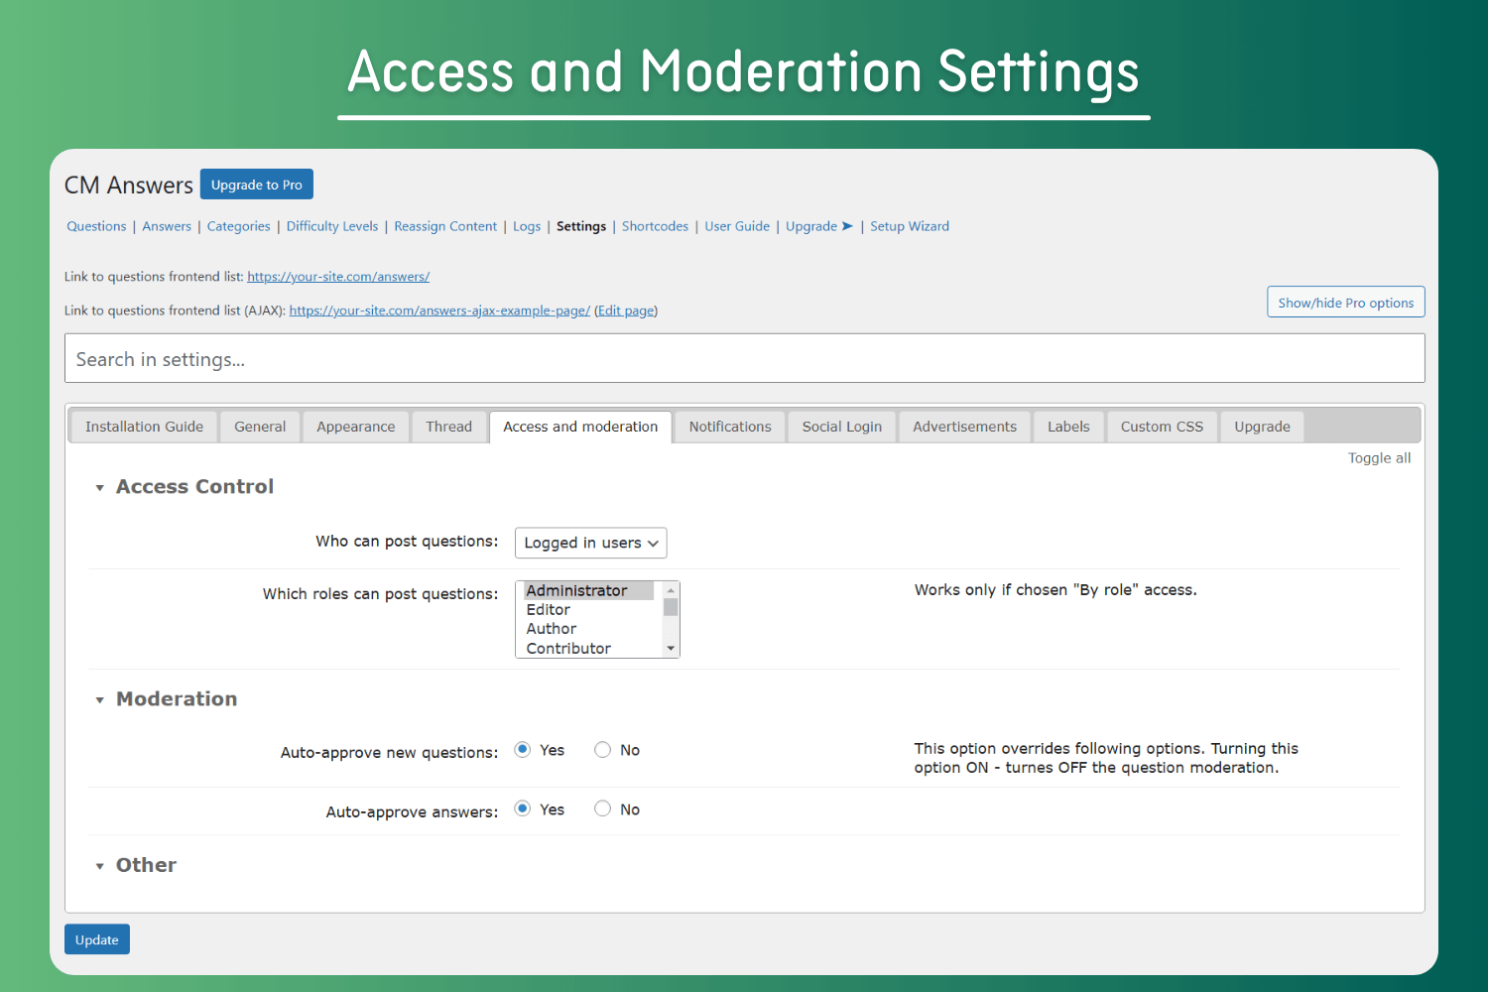Switch to the Advertisements tab

tap(965, 427)
